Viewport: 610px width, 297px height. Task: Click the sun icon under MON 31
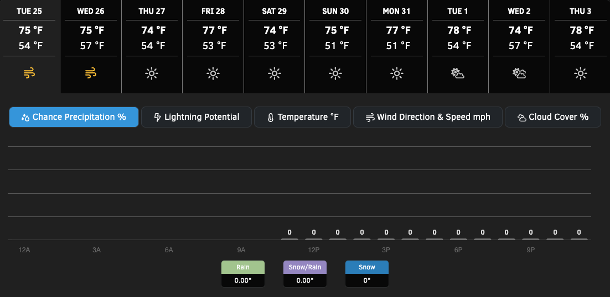(396, 73)
